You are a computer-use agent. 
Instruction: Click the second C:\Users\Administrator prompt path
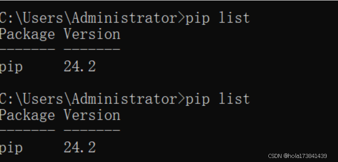[89, 99]
